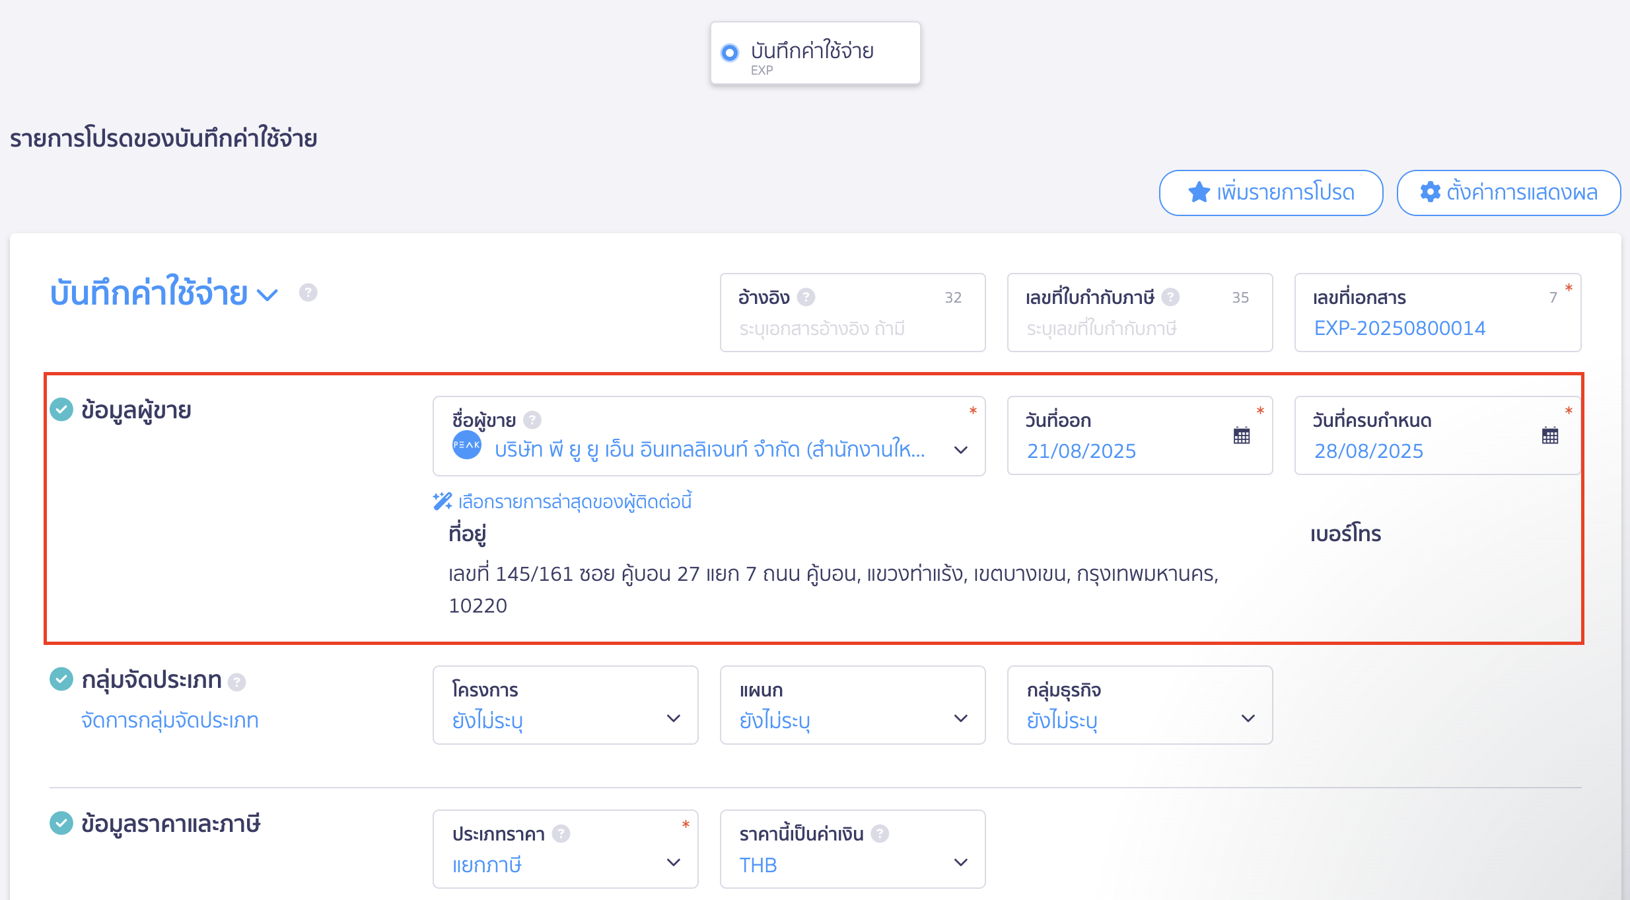Screen dimensions: 1630x900
Task: Click the ที่อยู่ address label
Action: click(x=468, y=534)
